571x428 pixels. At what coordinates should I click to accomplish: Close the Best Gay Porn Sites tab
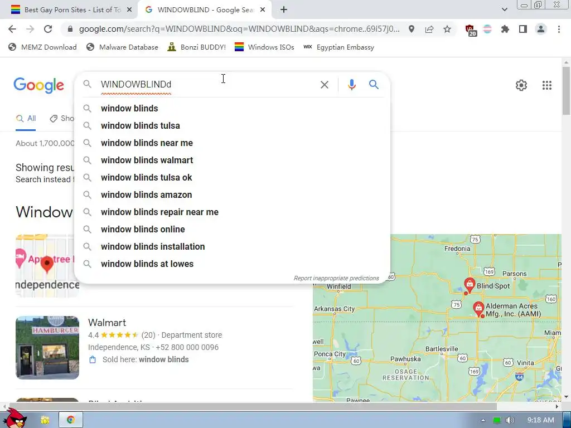tap(129, 10)
